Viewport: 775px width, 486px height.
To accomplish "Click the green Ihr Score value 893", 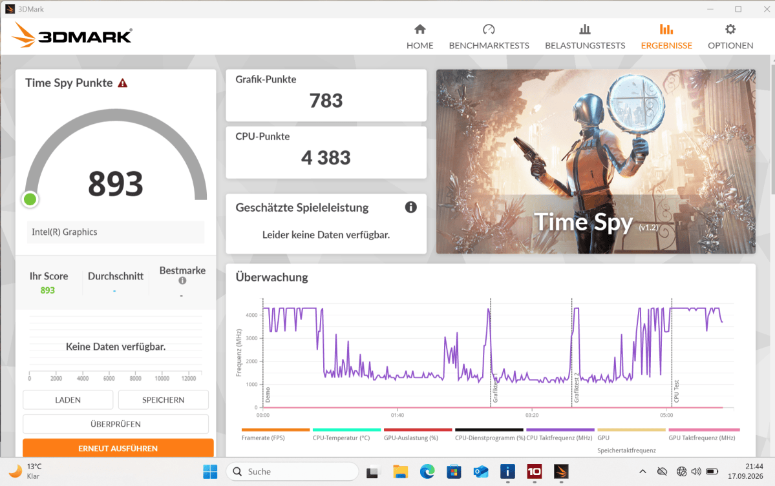I will pos(47,290).
